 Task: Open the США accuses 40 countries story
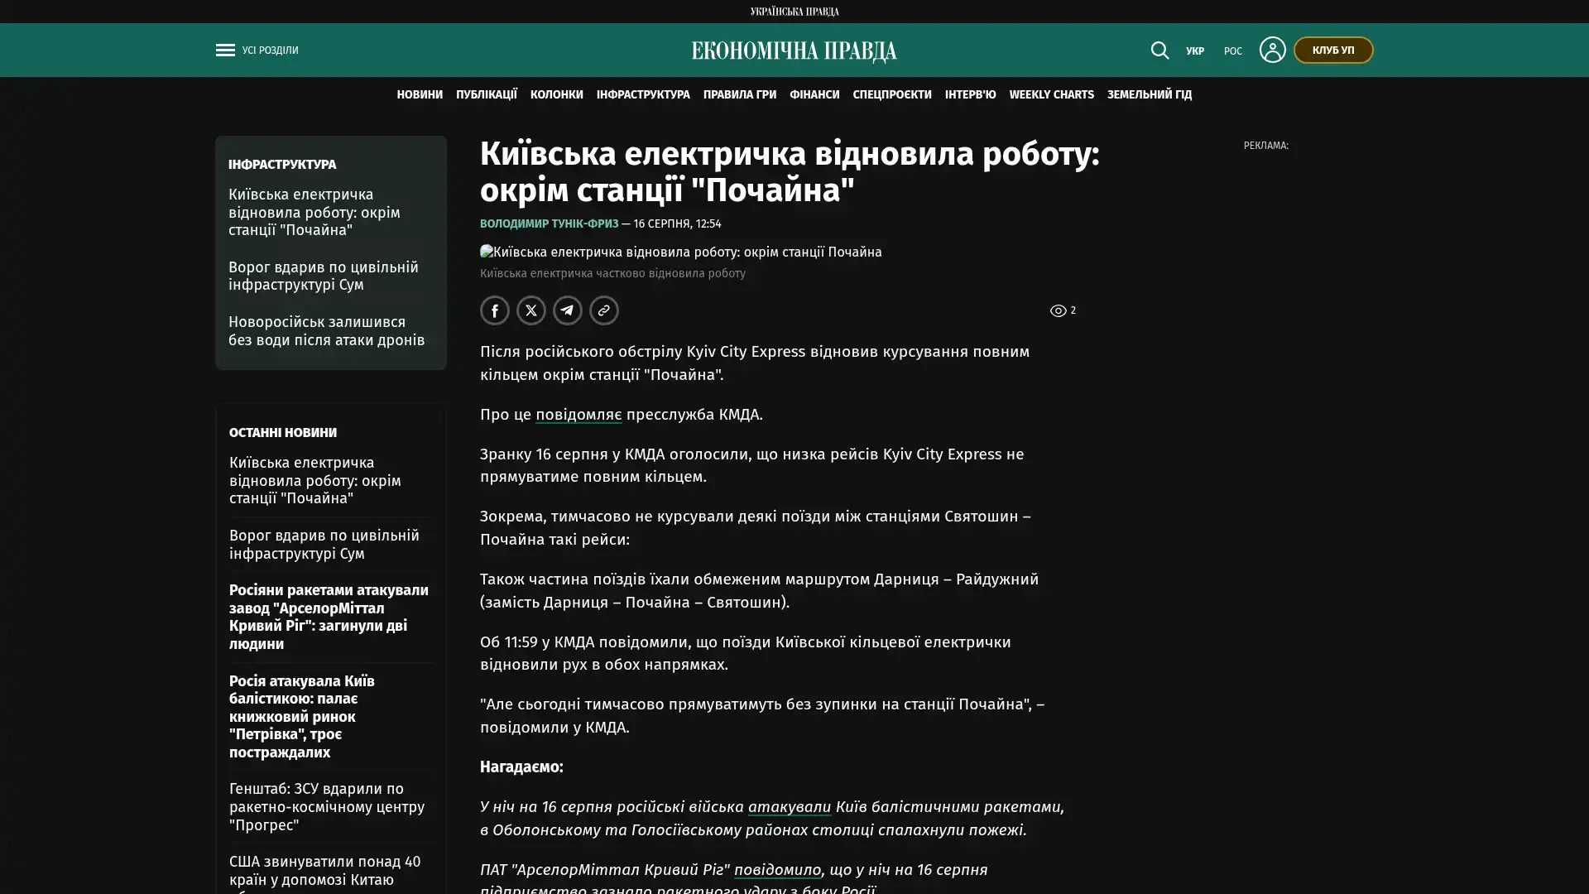pyautogui.click(x=325, y=872)
